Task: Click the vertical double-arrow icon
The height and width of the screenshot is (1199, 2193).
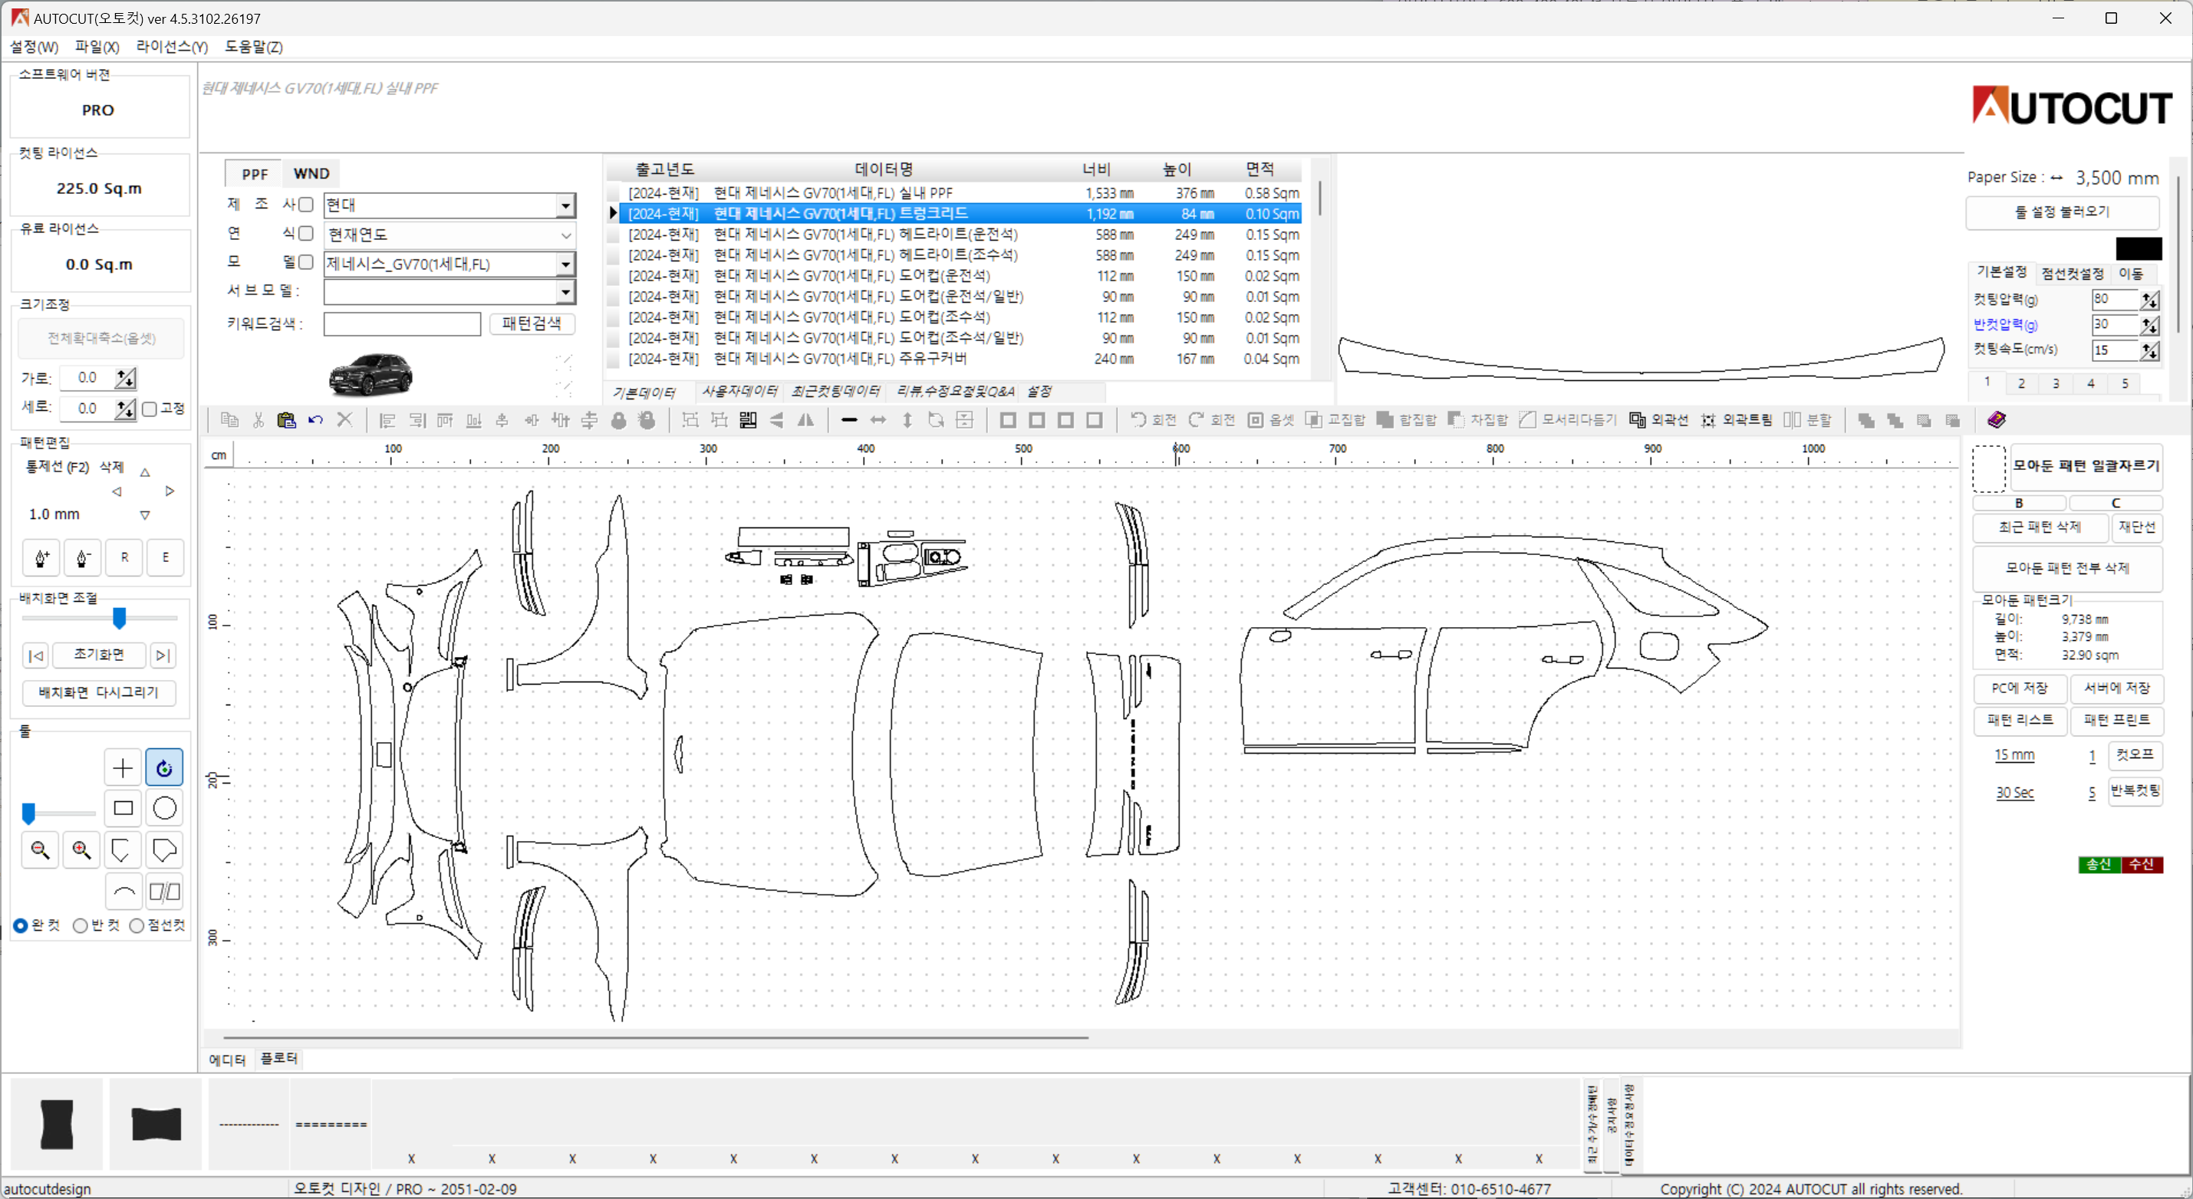Action: 907,419
